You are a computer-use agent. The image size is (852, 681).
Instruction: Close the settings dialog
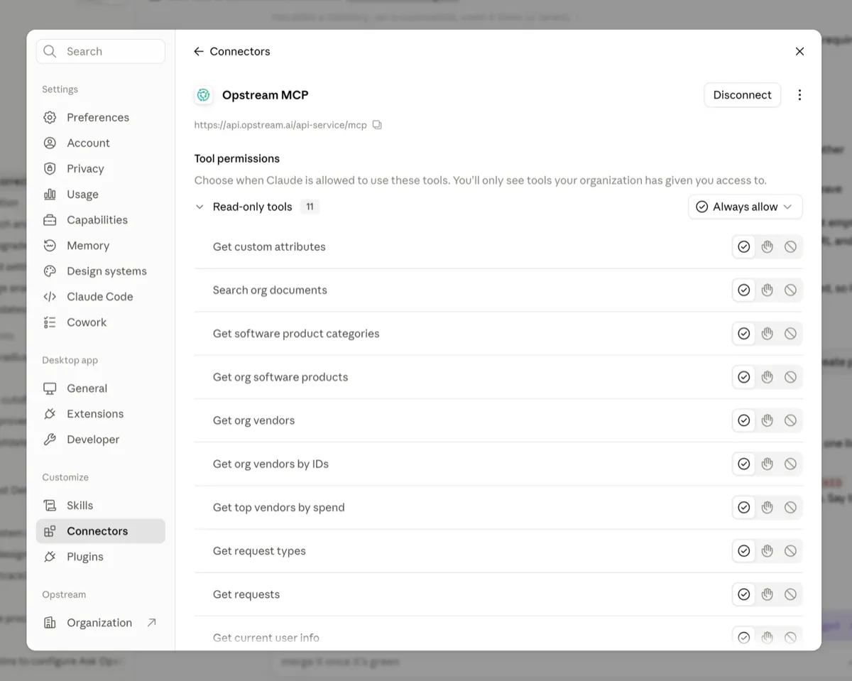799,51
